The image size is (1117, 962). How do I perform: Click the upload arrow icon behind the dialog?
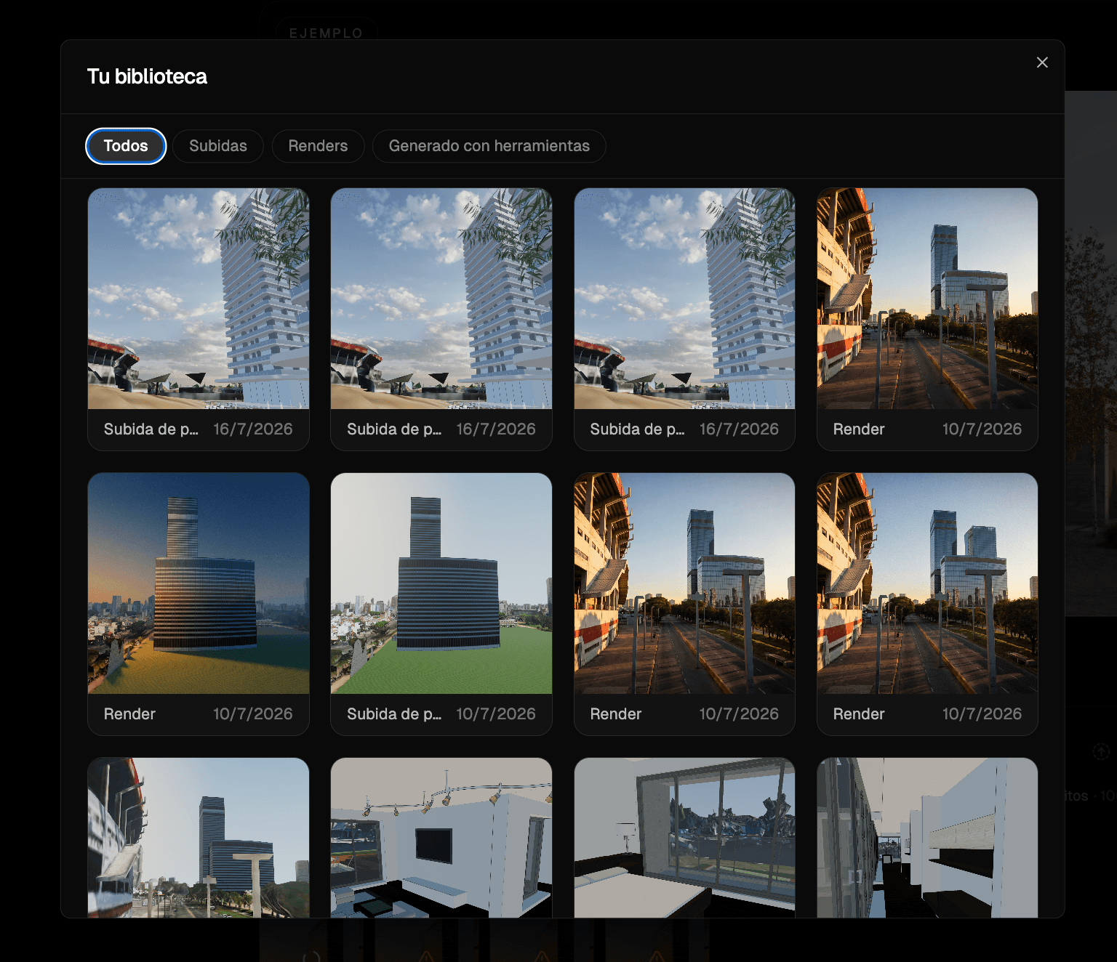coord(1101,751)
